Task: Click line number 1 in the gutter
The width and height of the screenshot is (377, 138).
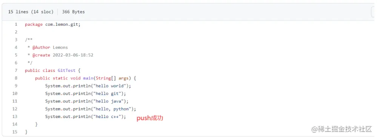Action: click(16, 24)
